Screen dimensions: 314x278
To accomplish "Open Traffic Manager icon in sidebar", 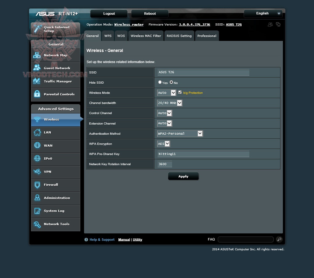I will 37,81.
